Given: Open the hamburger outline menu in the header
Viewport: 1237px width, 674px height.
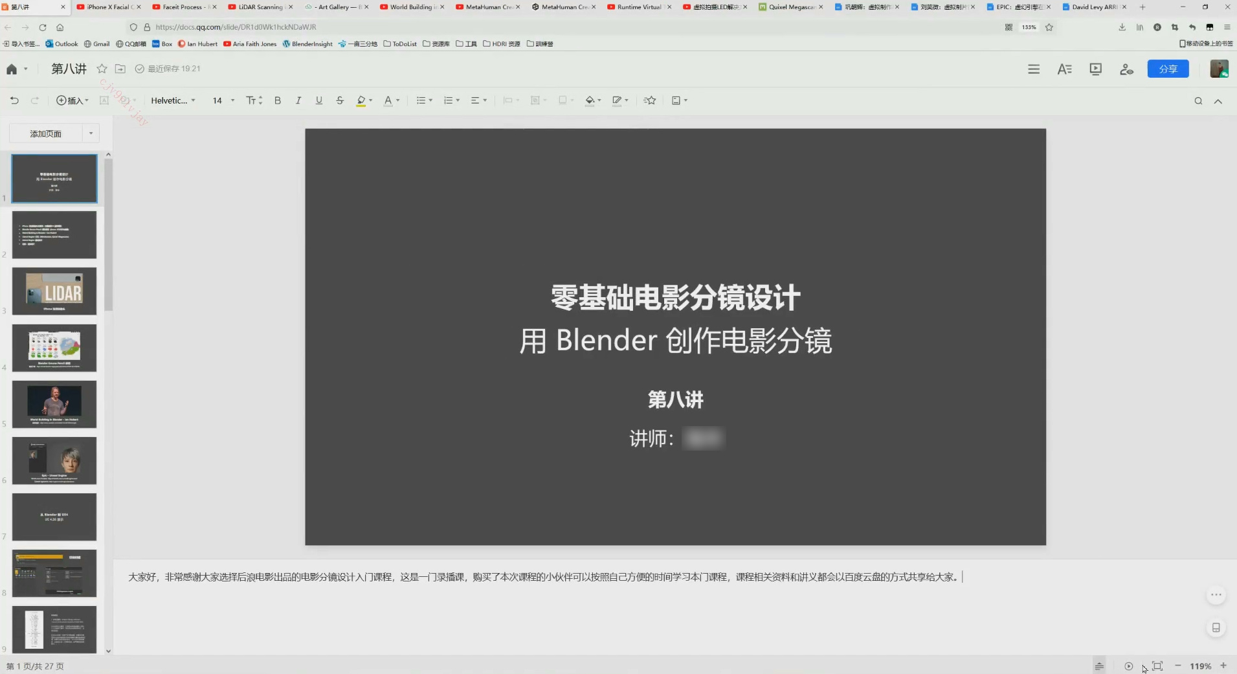Looking at the screenshot, I should [x=1034, y=69].
